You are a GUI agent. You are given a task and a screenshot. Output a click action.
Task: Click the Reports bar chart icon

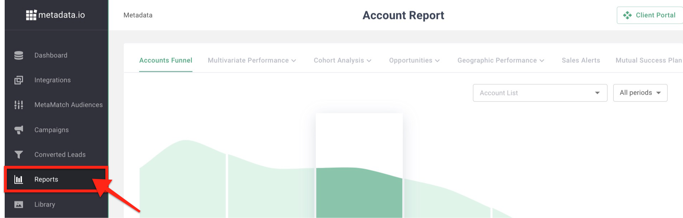click(x=19, y=179)
